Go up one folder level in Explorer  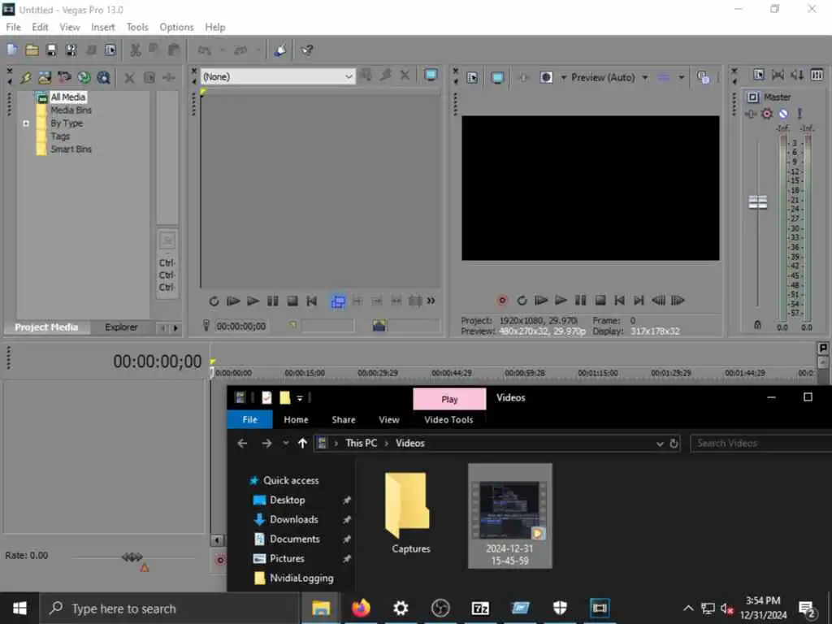(302, 443)
